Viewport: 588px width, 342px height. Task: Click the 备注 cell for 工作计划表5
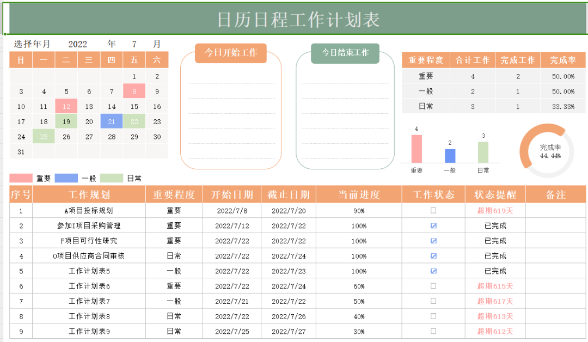[x=556, y=271]
